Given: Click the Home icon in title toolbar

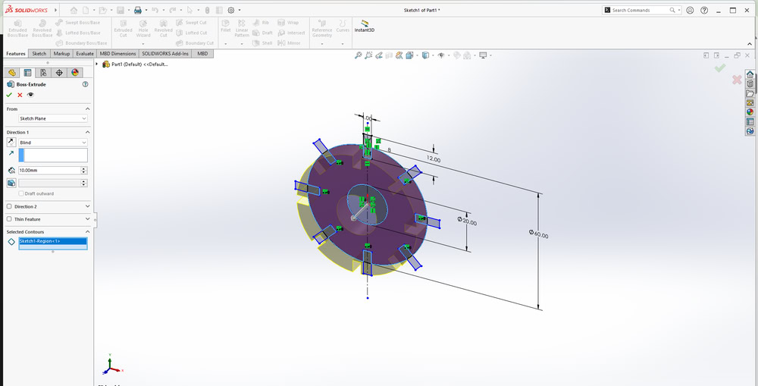Looking at the screenshot, I should tap(74, 10).
